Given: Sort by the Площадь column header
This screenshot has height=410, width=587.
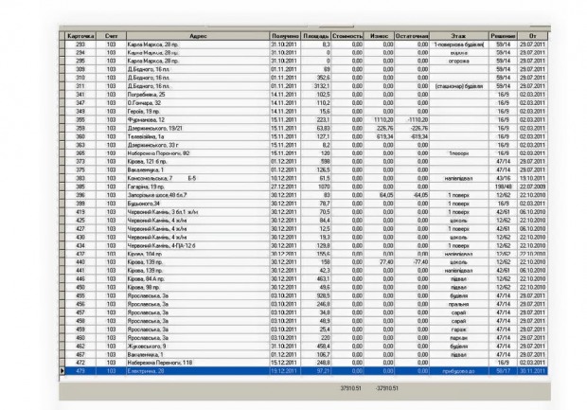Looking at the screenshot, I should tap(317, 34).
